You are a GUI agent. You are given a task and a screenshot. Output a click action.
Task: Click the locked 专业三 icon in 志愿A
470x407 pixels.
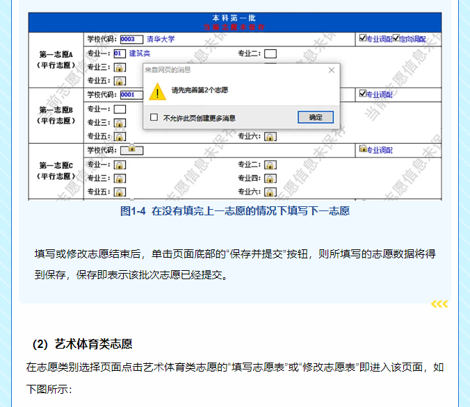120,67
